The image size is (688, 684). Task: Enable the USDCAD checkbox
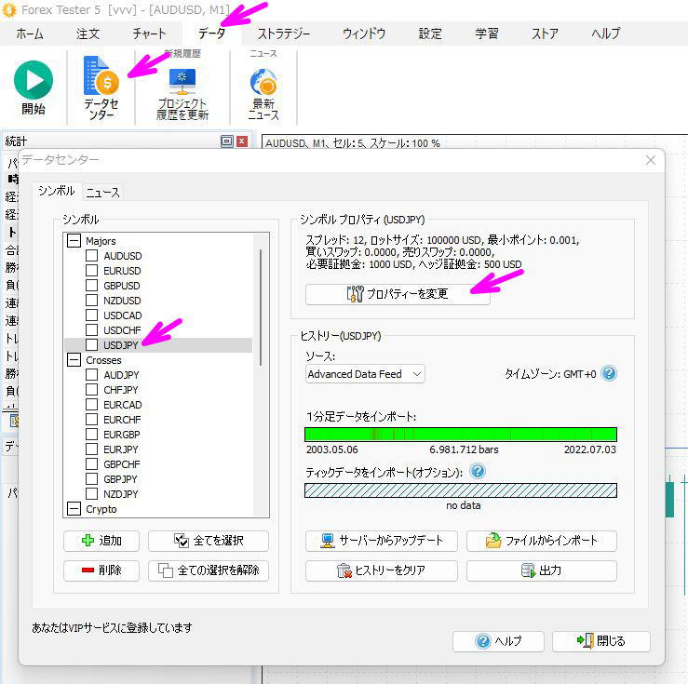coord(92,315)
